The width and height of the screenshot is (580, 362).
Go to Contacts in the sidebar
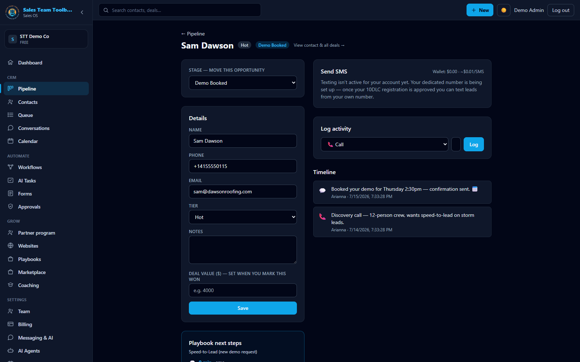coord(46,102)
